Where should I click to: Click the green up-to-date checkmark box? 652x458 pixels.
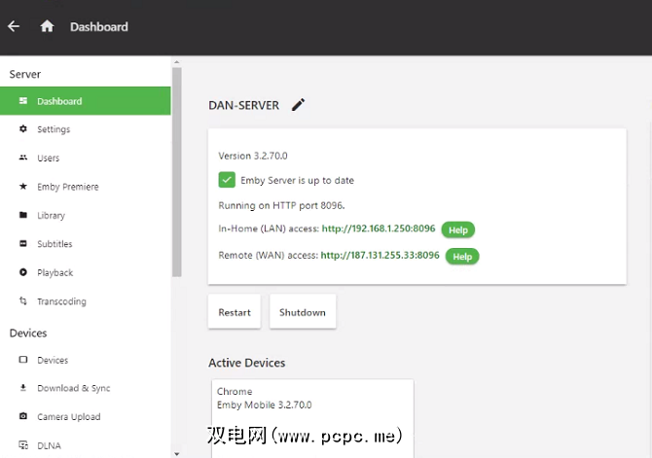coord(227,180)
